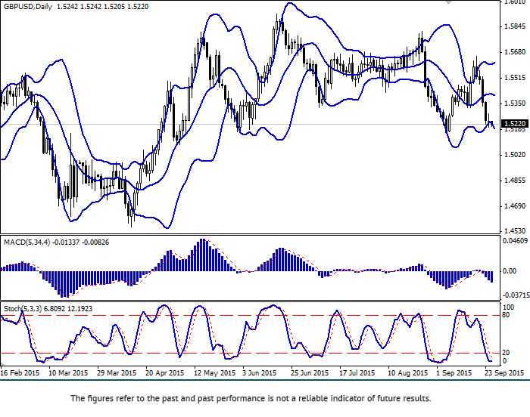Click the 1.5845 price axis value
The height and width of the screenshot is (417, 530).
515,26
